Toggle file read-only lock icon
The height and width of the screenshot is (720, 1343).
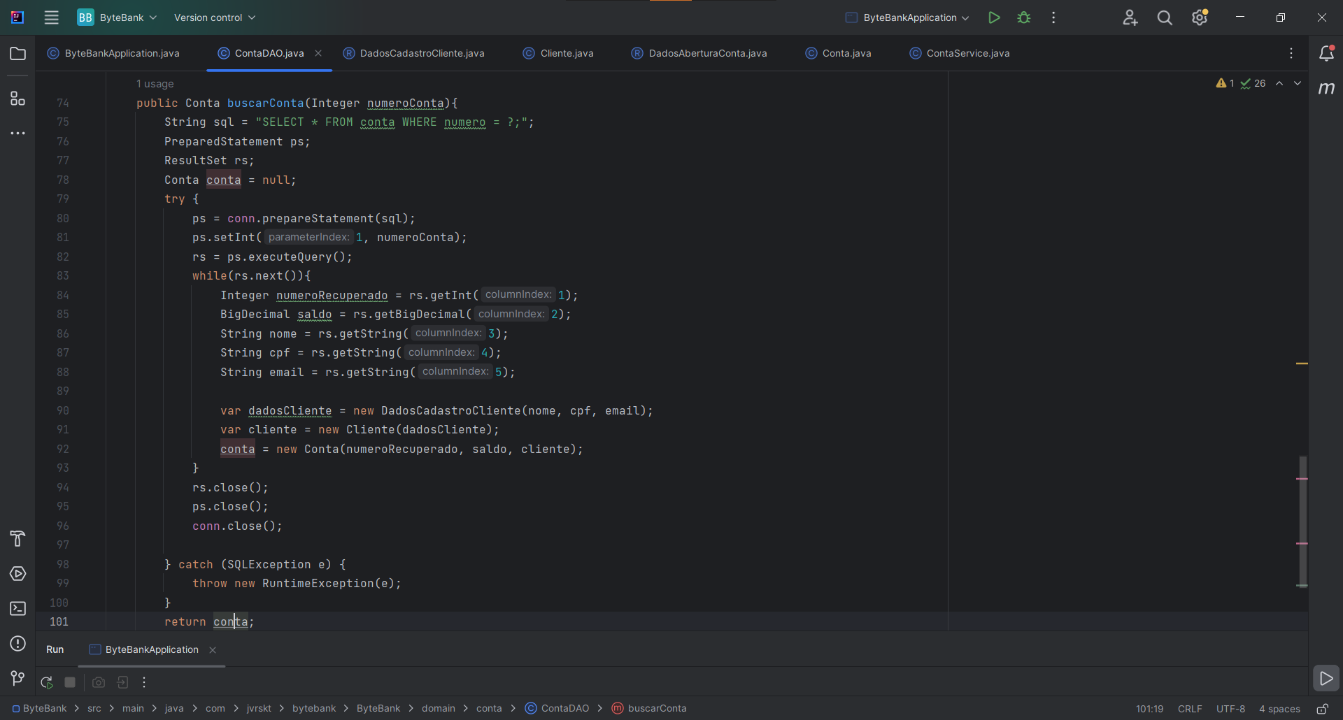[x=1322, y=709]
